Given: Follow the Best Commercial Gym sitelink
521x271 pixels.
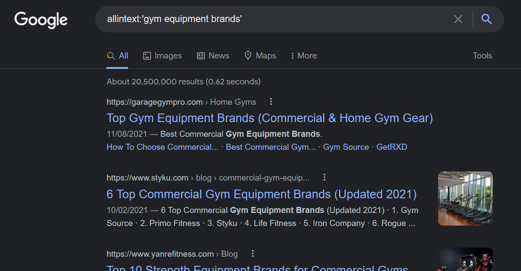Looking at the screenshot, I should (271, 147).
